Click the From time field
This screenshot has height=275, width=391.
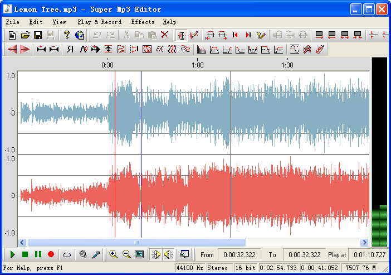240,255
